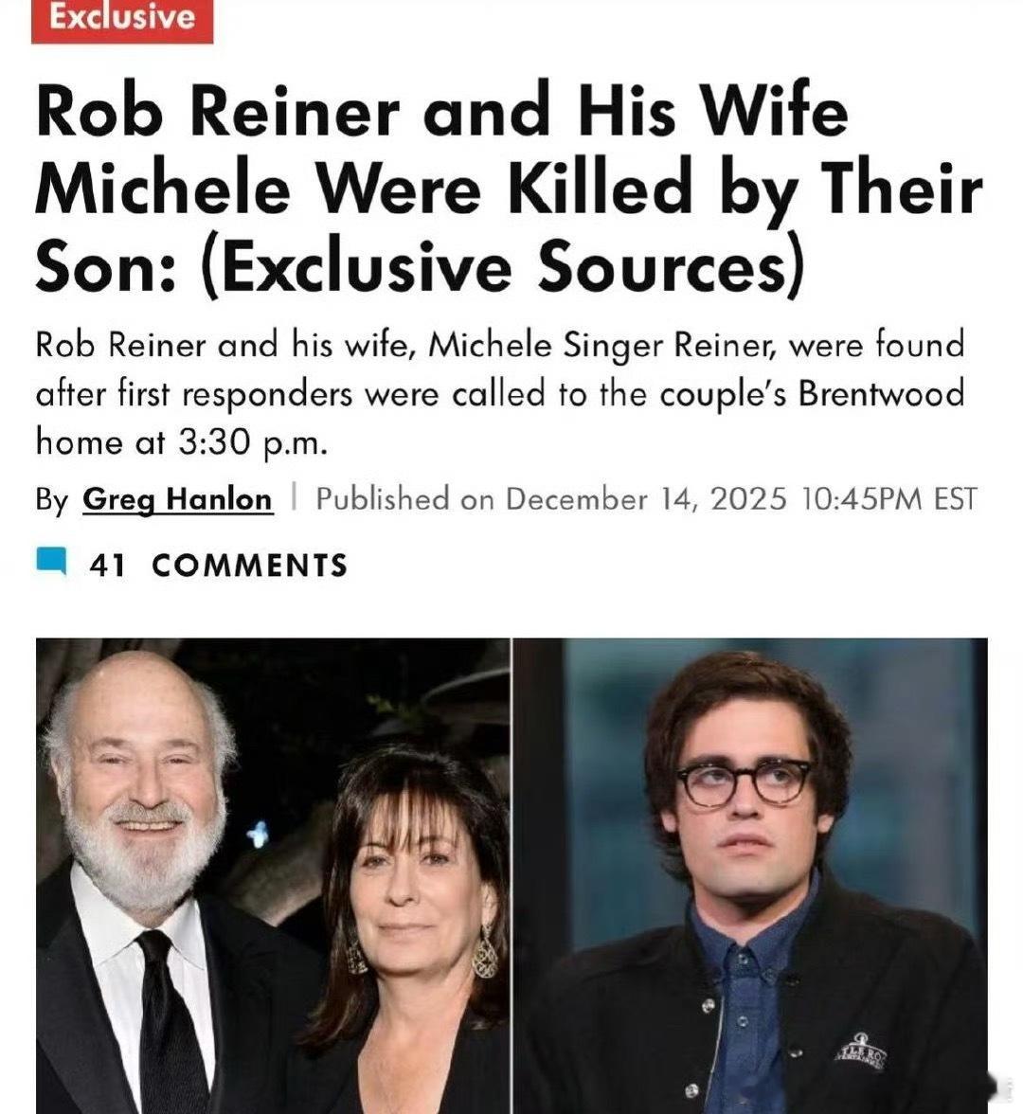Image resolution: width=1023 pixels, height=1114 pixels.
Task: Open the 41 COMMENTS section
Action: 191,565
